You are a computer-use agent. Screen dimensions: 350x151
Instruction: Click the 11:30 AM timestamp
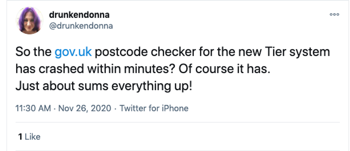[33, 108]
